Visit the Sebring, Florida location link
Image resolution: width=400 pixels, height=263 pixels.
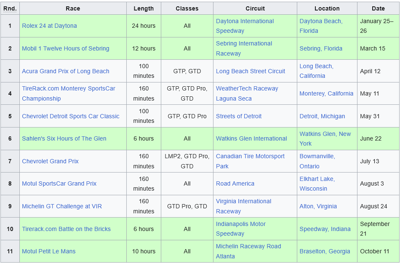pyautogui.click(x=321, y=48)
